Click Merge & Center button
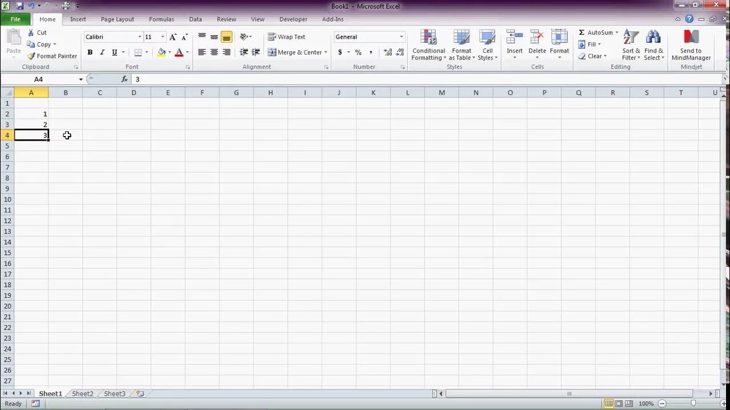Image resolution: width=730 pixels, height=410 pixels. coord(295,52)
